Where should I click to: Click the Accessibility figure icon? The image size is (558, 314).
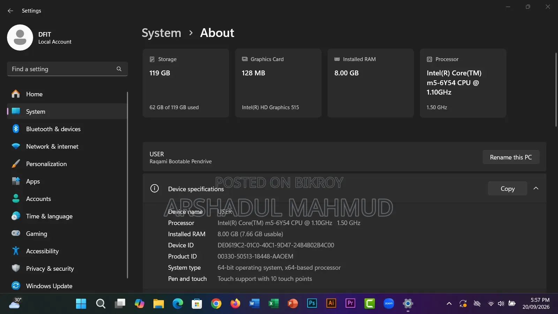point(16,251)
